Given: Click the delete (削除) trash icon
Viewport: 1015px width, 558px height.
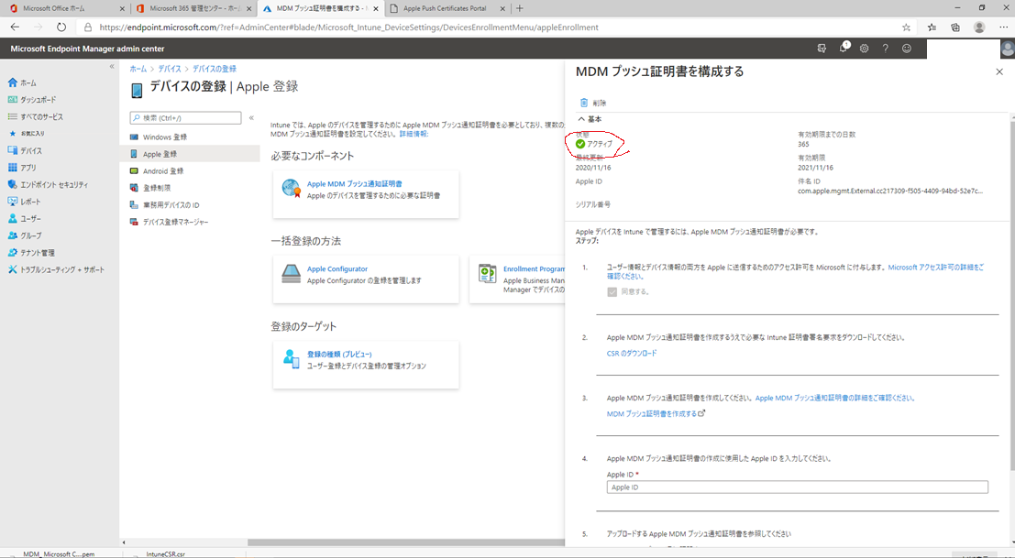Looking at the screenshot, I should pyautogui.click(x=584, y=103).
